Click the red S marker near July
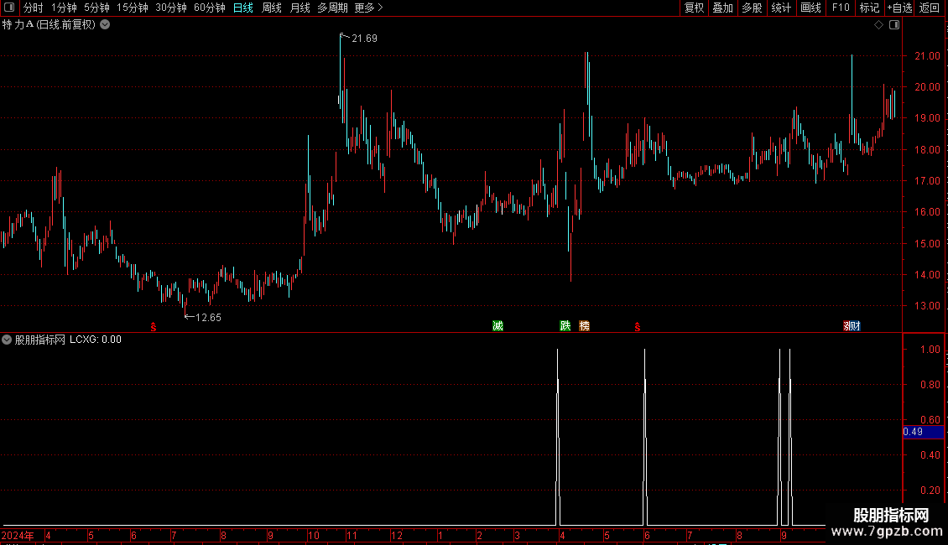Screen dimensions: 948x545 [x=154, y=327]
